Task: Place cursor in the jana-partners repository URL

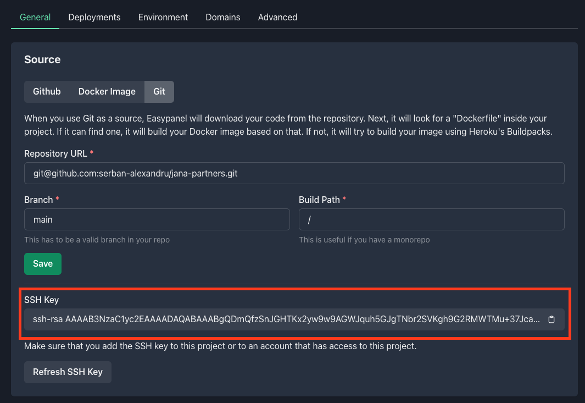Action: pyautogui.click(x=294, y=173)
